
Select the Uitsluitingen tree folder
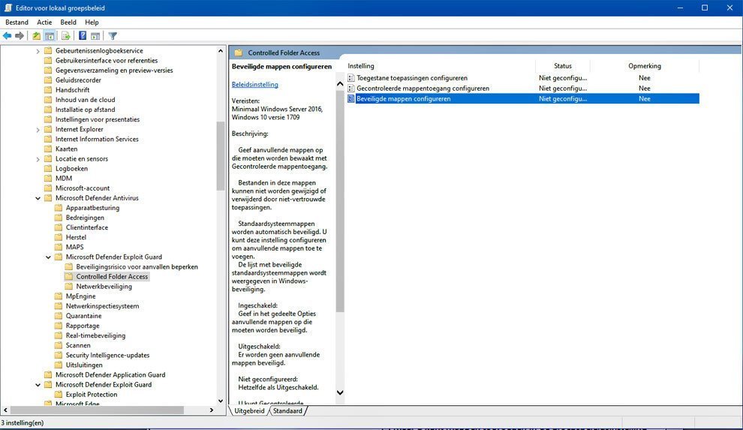coord(84,365)
